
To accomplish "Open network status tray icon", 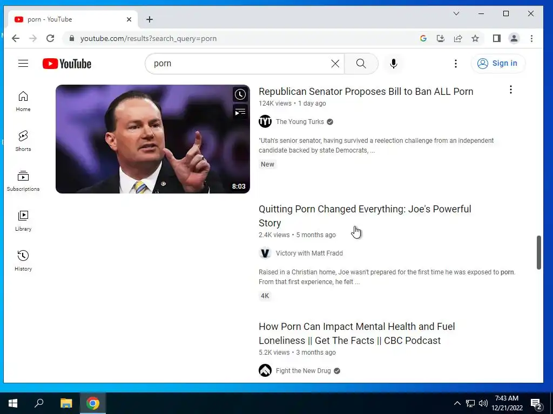I will click(470, 403).
